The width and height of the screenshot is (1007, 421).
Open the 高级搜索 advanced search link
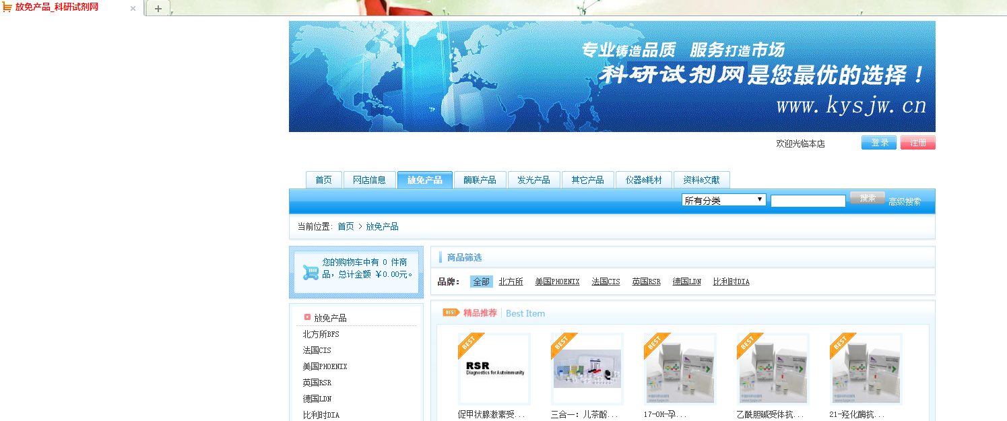904,201
